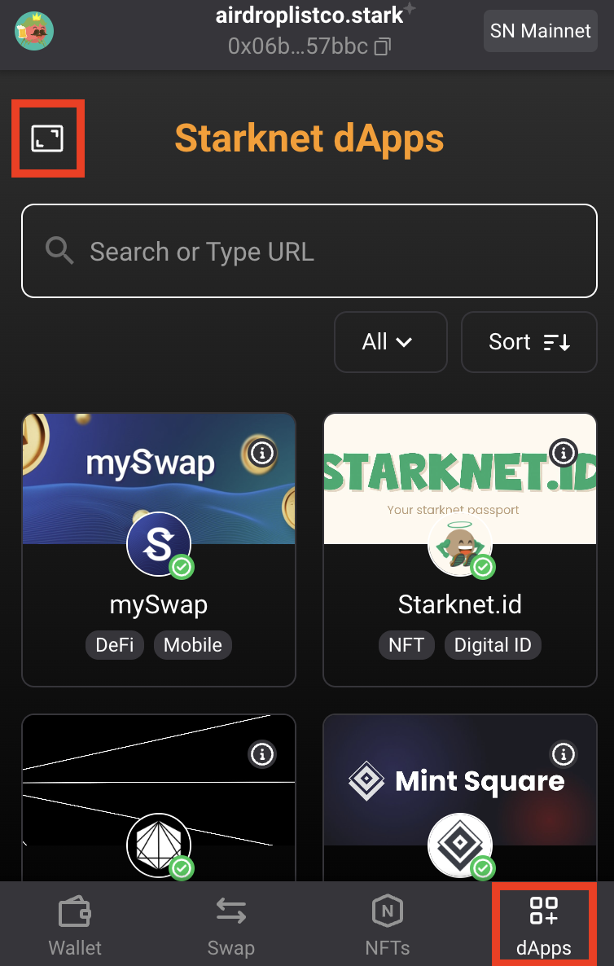This screenshot has width=614, height=966.
Task: Show info for Starknet.id dApp
Action: 563,452
